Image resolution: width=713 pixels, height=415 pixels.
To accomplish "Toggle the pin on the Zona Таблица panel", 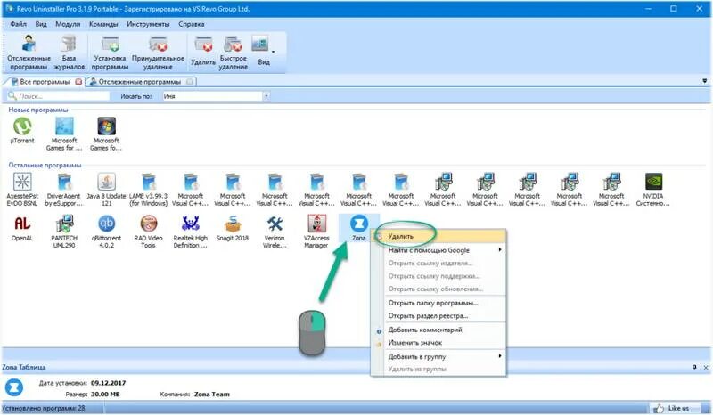I will pyautogui.click(x=694, y=367).
